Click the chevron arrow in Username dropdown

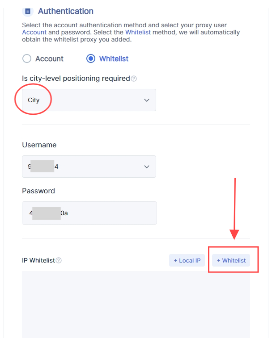[147, 167]
